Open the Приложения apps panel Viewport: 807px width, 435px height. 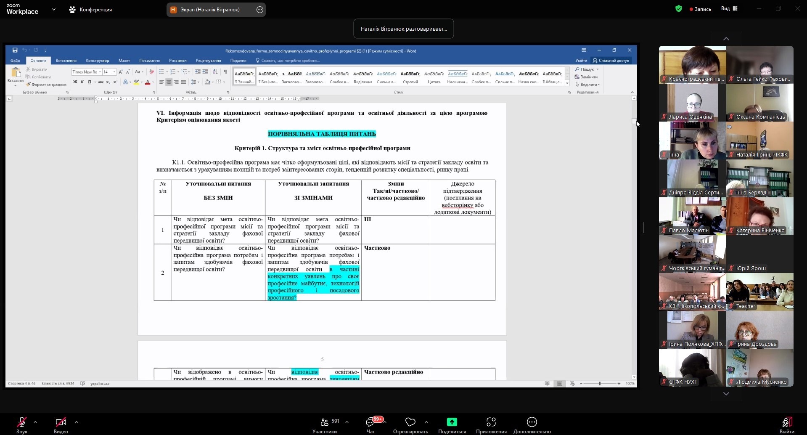coord(491,422)
